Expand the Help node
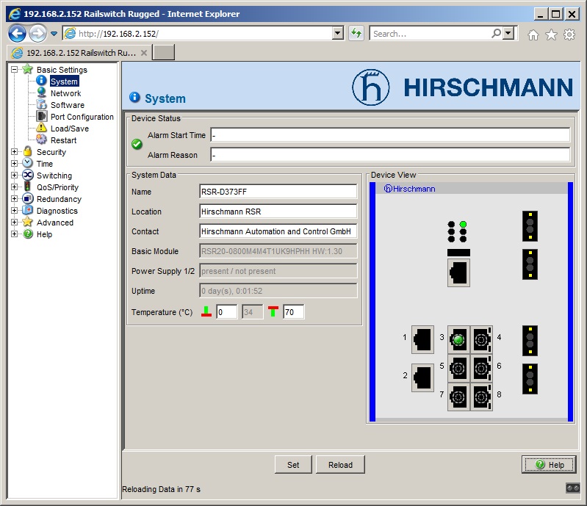Viewport: 587px width, 506px height. pyautogui.click(x=14, y=234)
